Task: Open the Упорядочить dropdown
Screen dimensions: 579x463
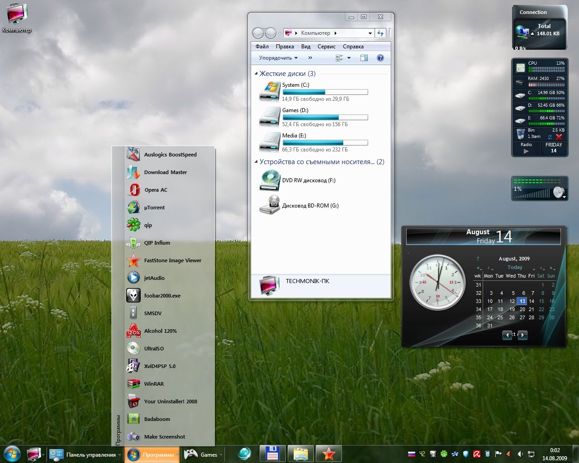Action: click(278, 58)
